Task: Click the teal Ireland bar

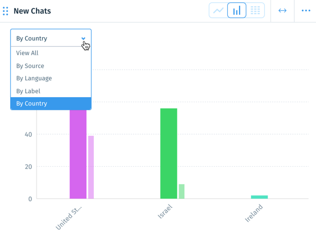Action: (259, 197)
